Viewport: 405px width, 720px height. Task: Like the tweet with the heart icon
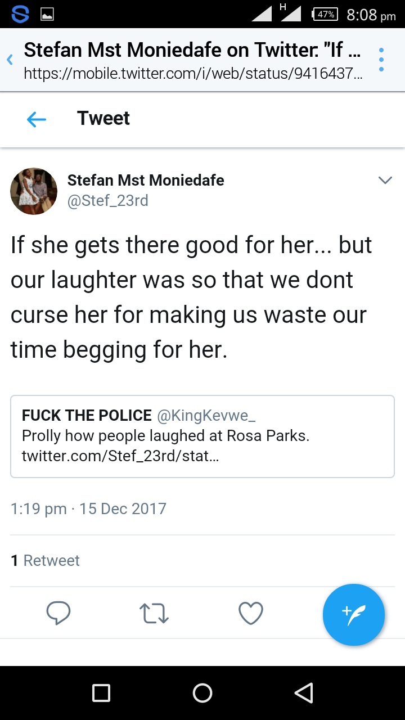[x=251, y=613]
